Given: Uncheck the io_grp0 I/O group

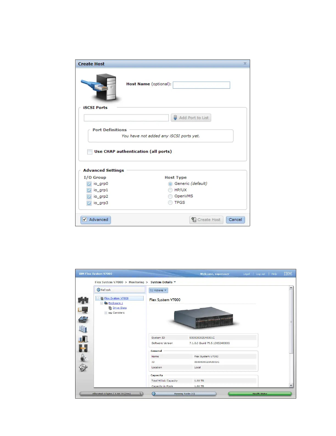Looking at the screenshot, I should 89,184.
